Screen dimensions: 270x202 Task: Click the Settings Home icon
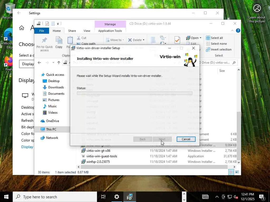22,28
